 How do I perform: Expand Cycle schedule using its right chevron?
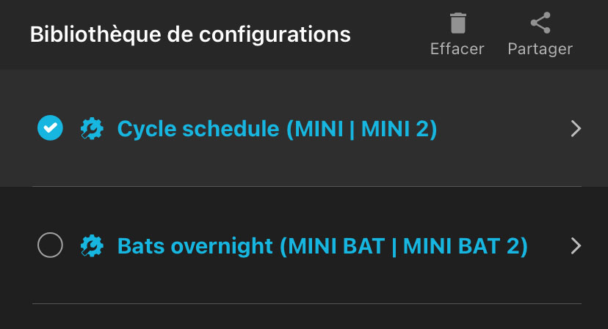coord(576,129)
